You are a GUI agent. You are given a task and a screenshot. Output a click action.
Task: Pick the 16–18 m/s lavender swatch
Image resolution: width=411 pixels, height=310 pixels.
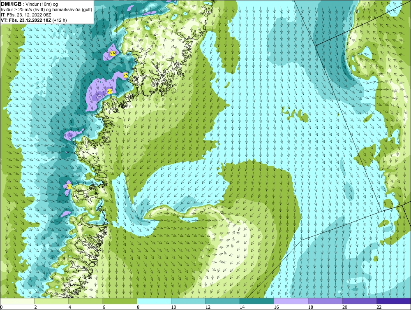click(x=291, y=301)
